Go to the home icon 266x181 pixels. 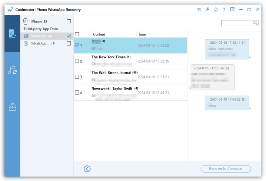(x=216, y=10)
